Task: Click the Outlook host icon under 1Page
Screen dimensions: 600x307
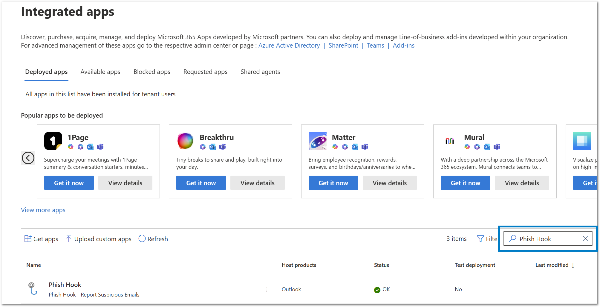Action: pyautogui.click(x=90, y=147)
